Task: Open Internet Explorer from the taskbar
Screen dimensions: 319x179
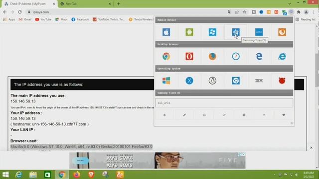Action: coord(19,175)
